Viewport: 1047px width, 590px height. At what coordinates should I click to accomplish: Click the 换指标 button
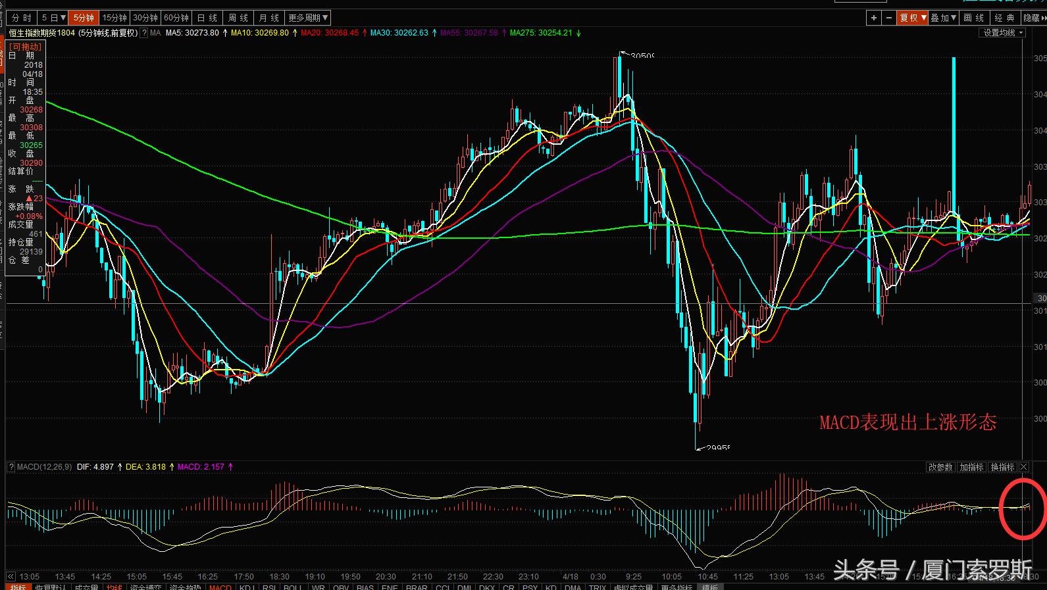pyautogui.click(x=1002, y=467)
